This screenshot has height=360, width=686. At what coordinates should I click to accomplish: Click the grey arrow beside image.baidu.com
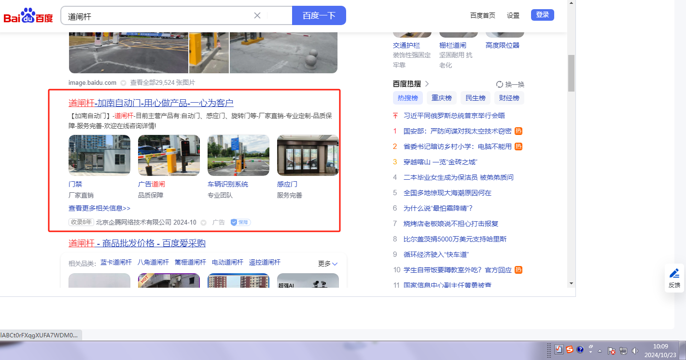123,83
